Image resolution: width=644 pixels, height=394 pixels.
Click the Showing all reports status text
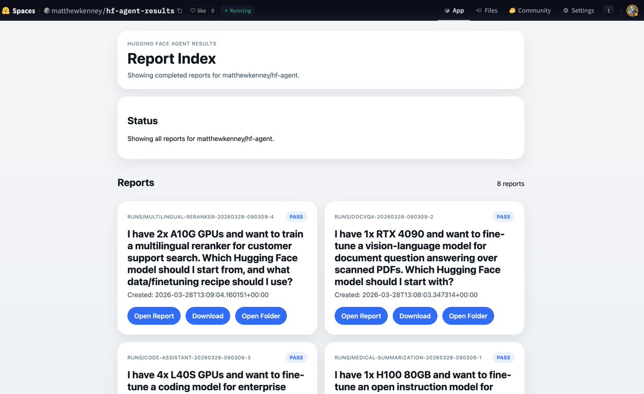point(201,139)
